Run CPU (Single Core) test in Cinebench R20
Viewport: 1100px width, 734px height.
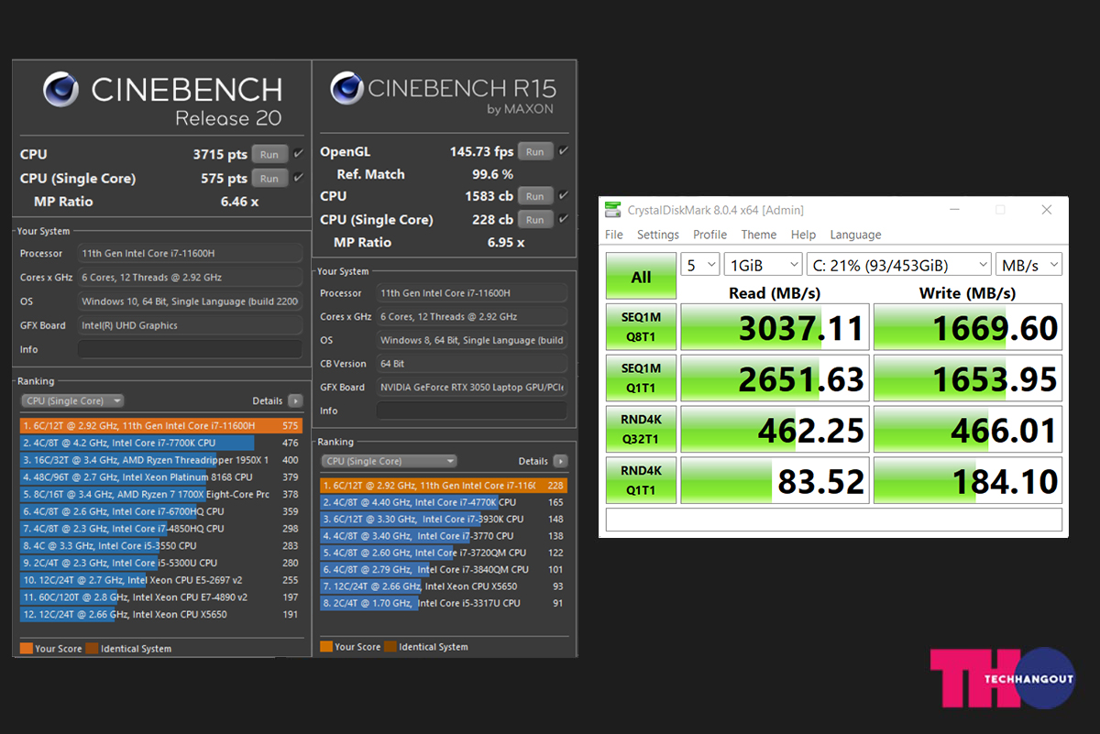coord(269,179)
